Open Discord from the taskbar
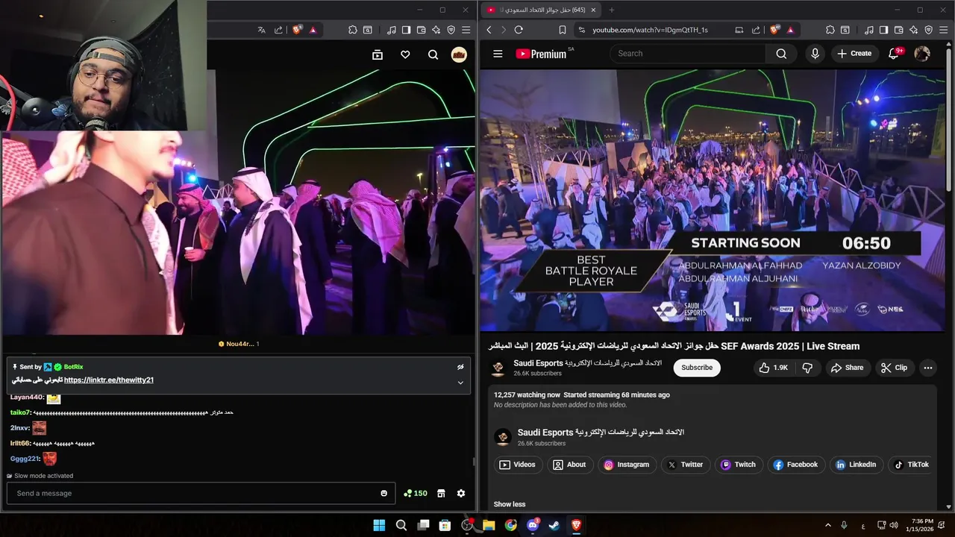The image size is (955, 537). pos(533,525)
